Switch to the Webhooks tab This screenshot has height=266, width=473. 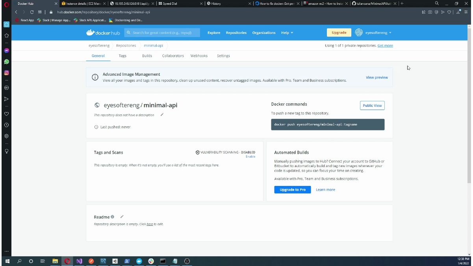pos(199,56)
